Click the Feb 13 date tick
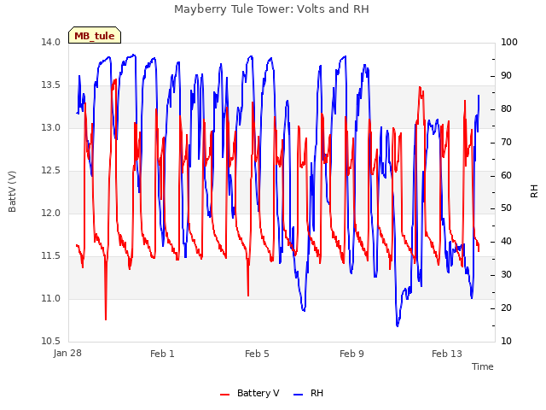Screen dimensions: 546x410 tap(447, 354)
